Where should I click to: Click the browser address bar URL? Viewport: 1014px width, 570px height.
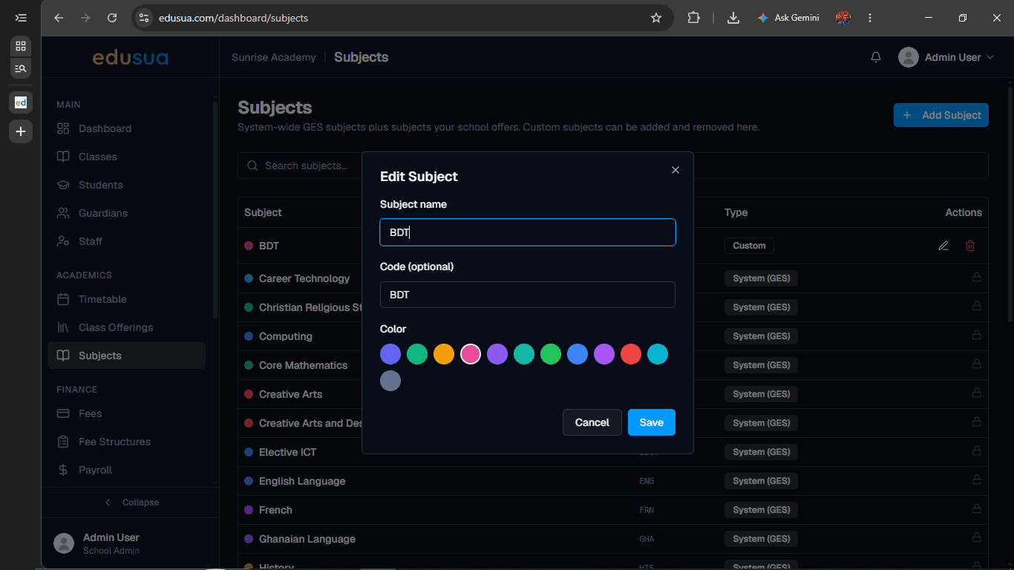tap(233, 18)
